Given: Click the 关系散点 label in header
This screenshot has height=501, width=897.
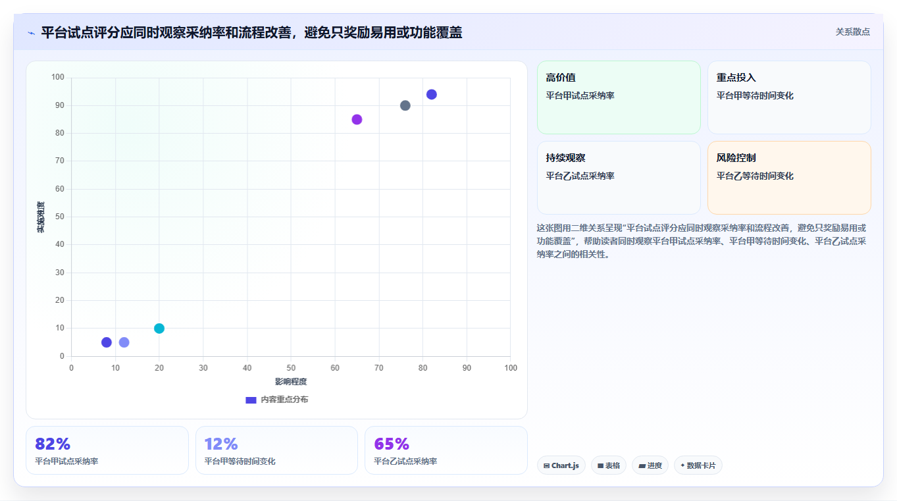Looking at the screenshot, I should click(852, 32).
